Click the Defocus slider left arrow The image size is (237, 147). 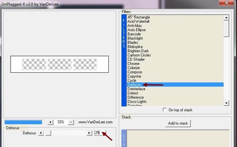point(41,133)
